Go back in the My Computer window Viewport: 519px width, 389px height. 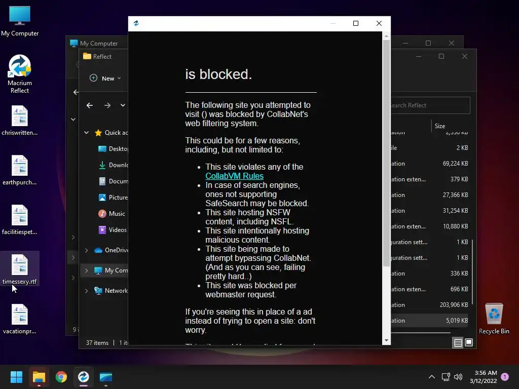coord(76,92)
